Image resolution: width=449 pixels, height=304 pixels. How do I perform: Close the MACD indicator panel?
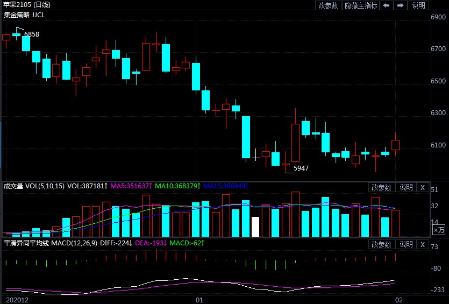click(422, 244)
